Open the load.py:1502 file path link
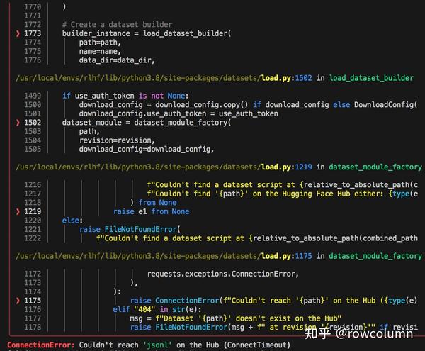The image size is (425, 351). tap(164, 78)
